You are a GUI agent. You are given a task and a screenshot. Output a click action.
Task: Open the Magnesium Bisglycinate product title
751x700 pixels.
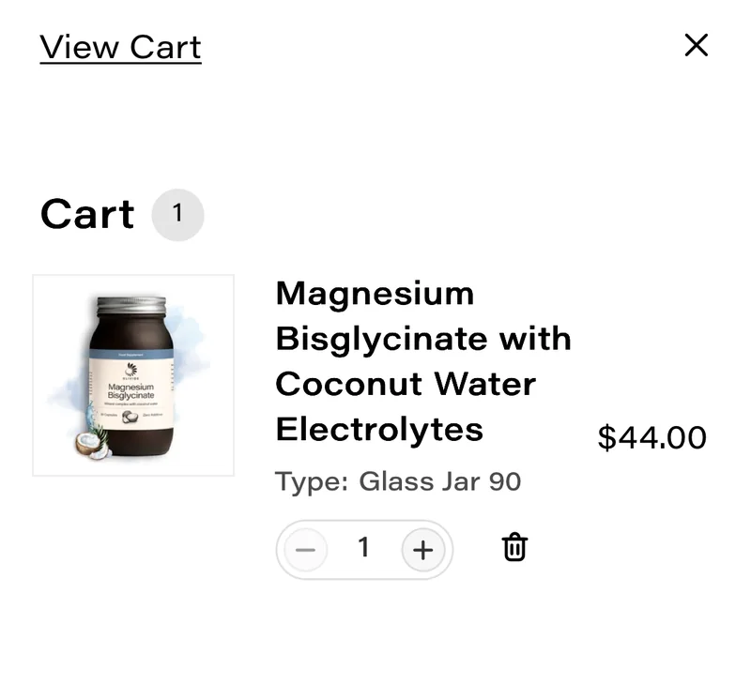pyautogui.click(x=423, y=361)
